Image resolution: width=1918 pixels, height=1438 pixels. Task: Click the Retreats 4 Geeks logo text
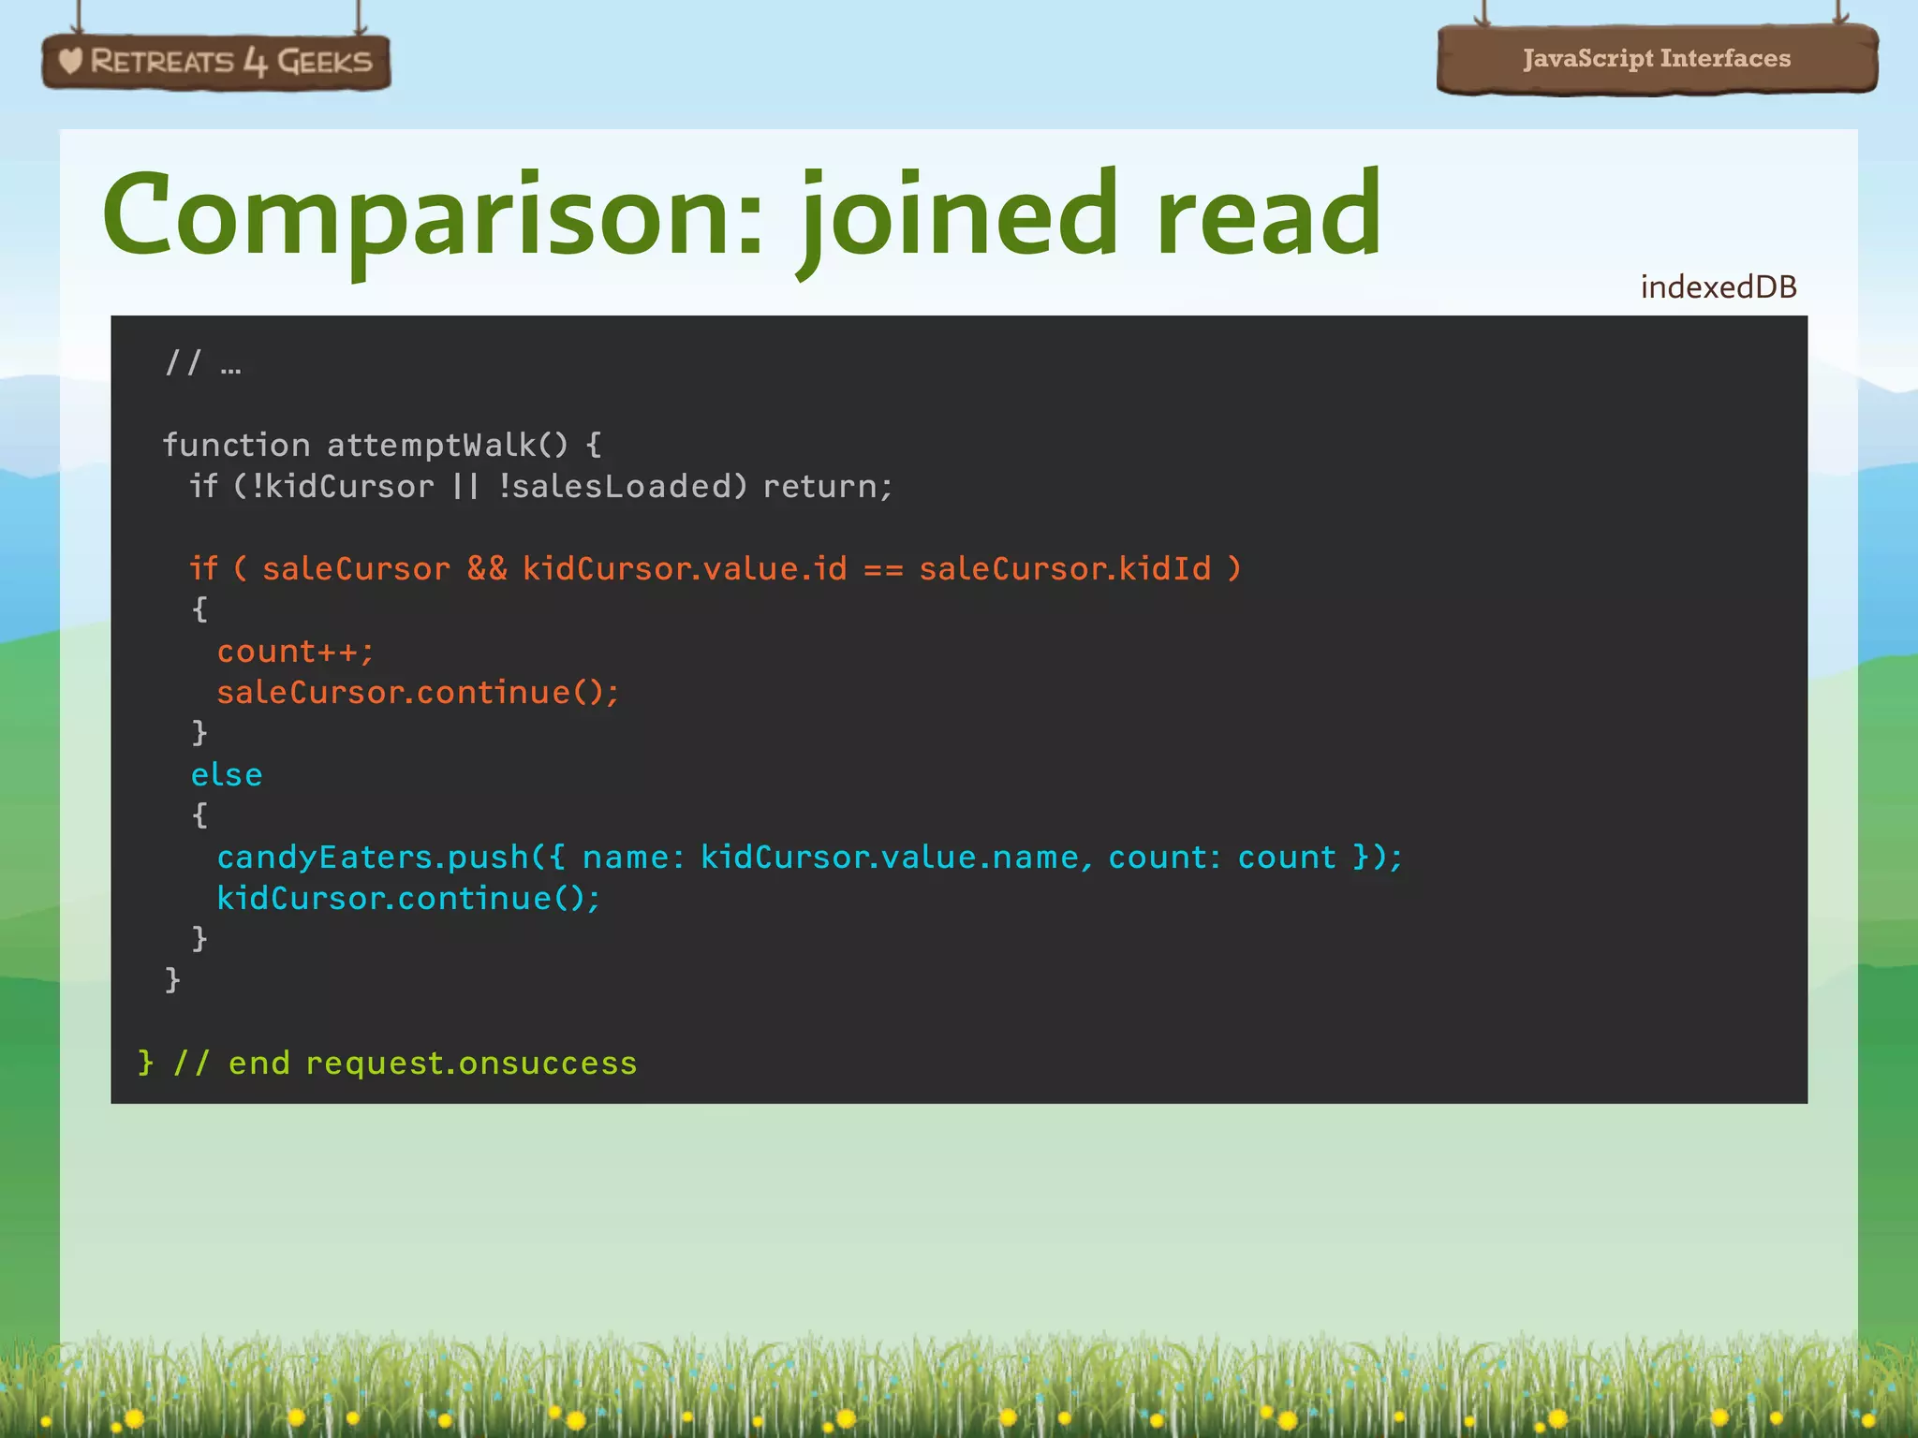click(230, 62)
